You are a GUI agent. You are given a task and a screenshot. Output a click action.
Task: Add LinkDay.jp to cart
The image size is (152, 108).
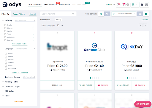[x=123, y=85]
